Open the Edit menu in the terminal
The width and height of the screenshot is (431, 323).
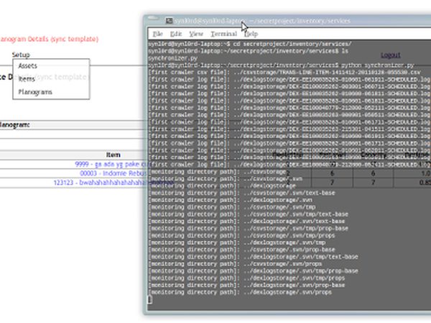coord(176,34)
